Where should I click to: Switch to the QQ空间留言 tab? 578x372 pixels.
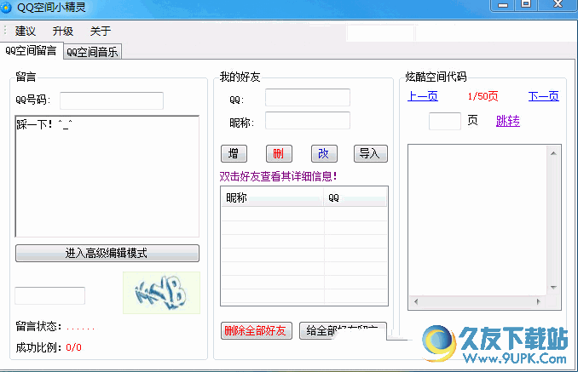(32, 50)
